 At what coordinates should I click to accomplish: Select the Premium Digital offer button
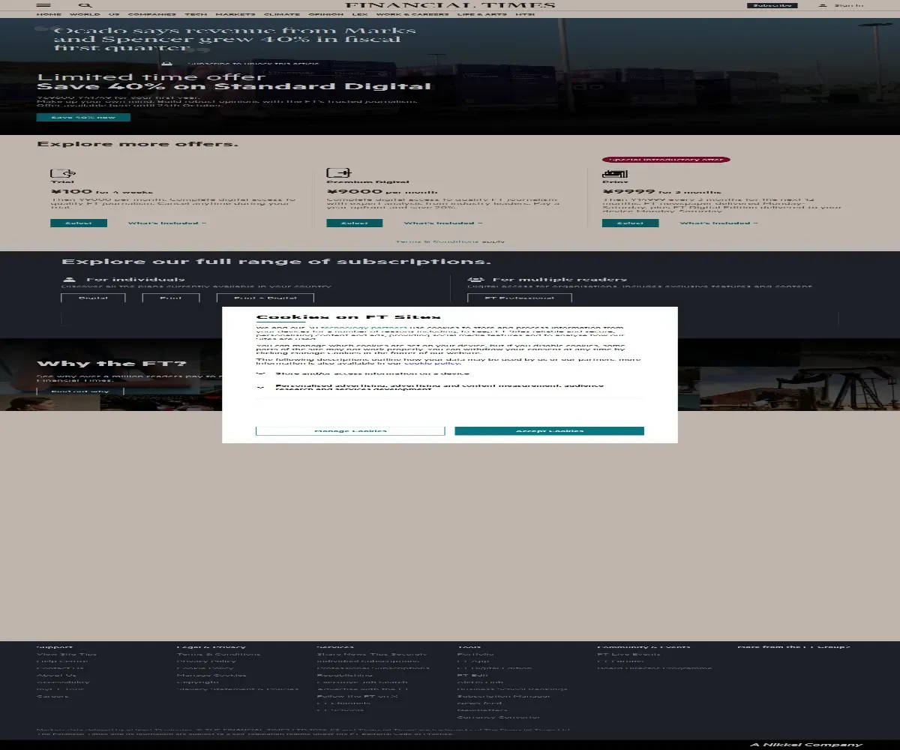(355, 223)
